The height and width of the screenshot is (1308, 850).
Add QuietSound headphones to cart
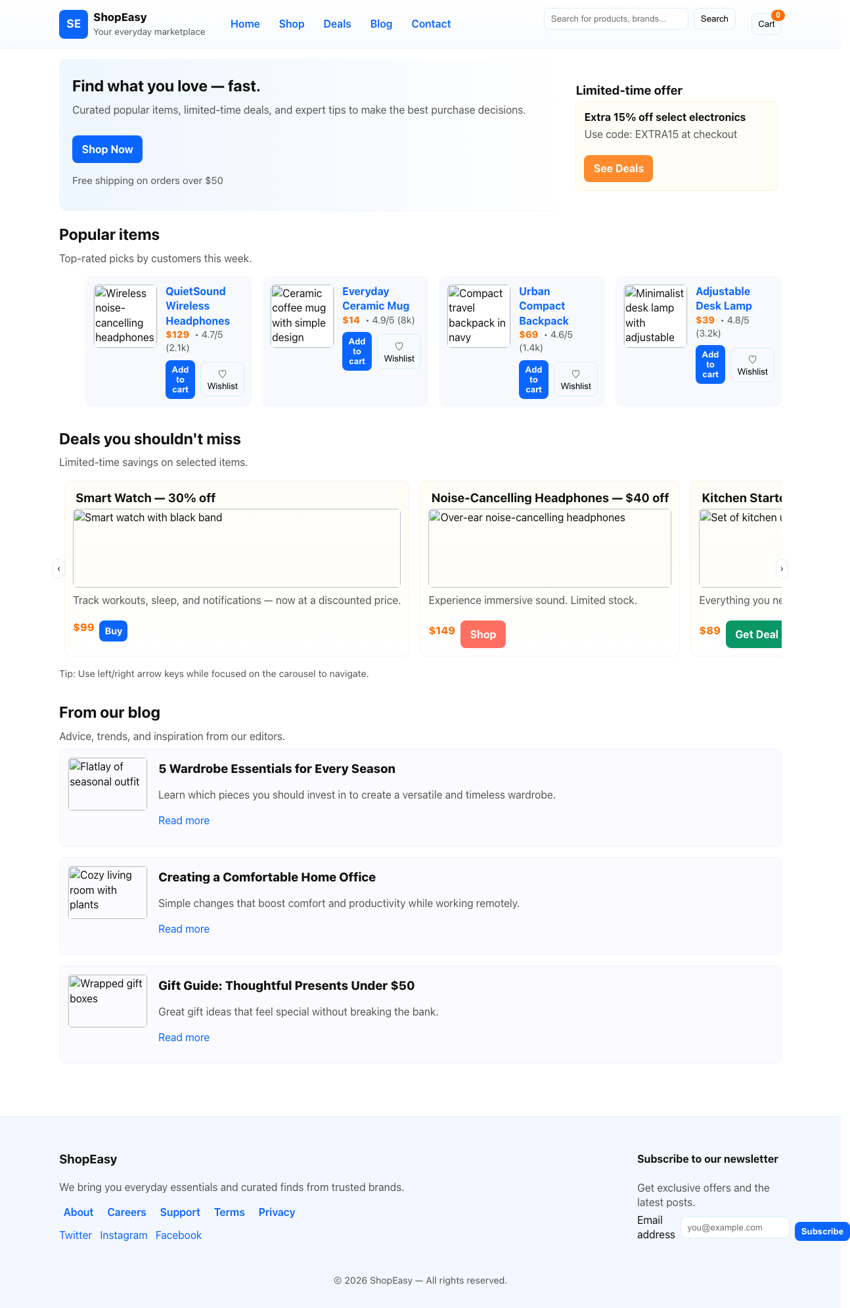pos(179,379)
